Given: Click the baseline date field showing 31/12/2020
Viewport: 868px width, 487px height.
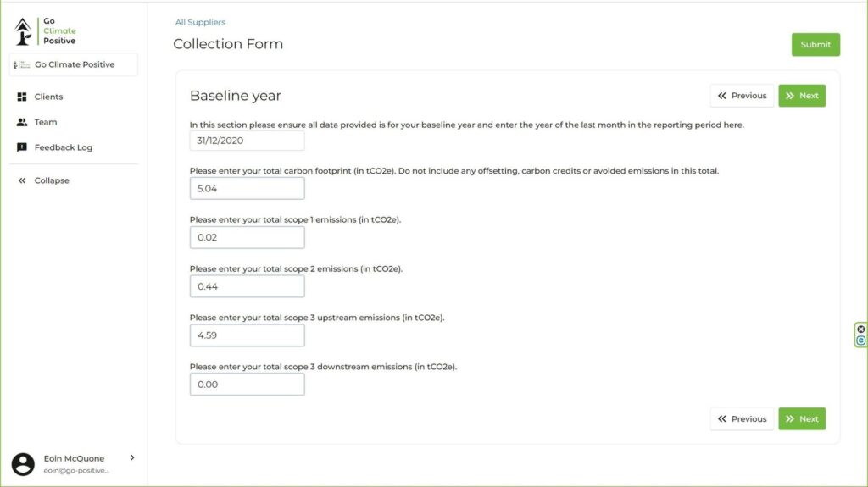Looking at the screenshot, I should [247, 141].
